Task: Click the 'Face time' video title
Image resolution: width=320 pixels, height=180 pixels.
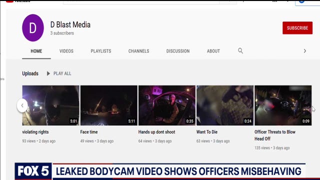Action: point(89,132)
